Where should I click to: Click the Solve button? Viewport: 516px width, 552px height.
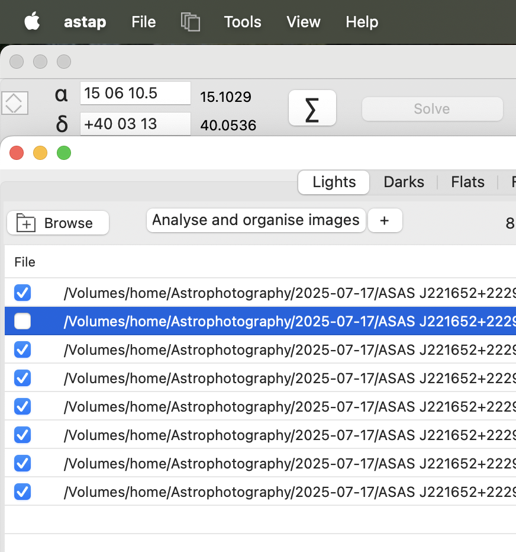pos(433,109)
